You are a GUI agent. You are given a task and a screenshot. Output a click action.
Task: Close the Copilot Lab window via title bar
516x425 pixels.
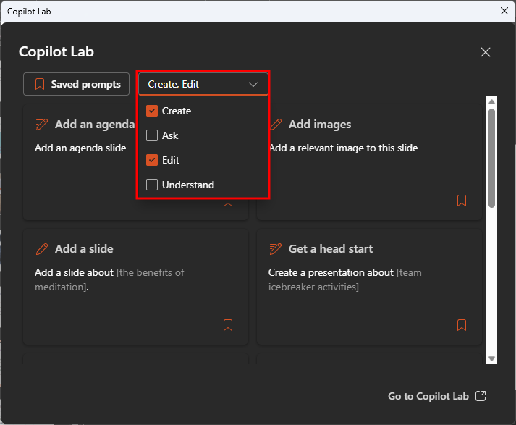coord(504,11)
